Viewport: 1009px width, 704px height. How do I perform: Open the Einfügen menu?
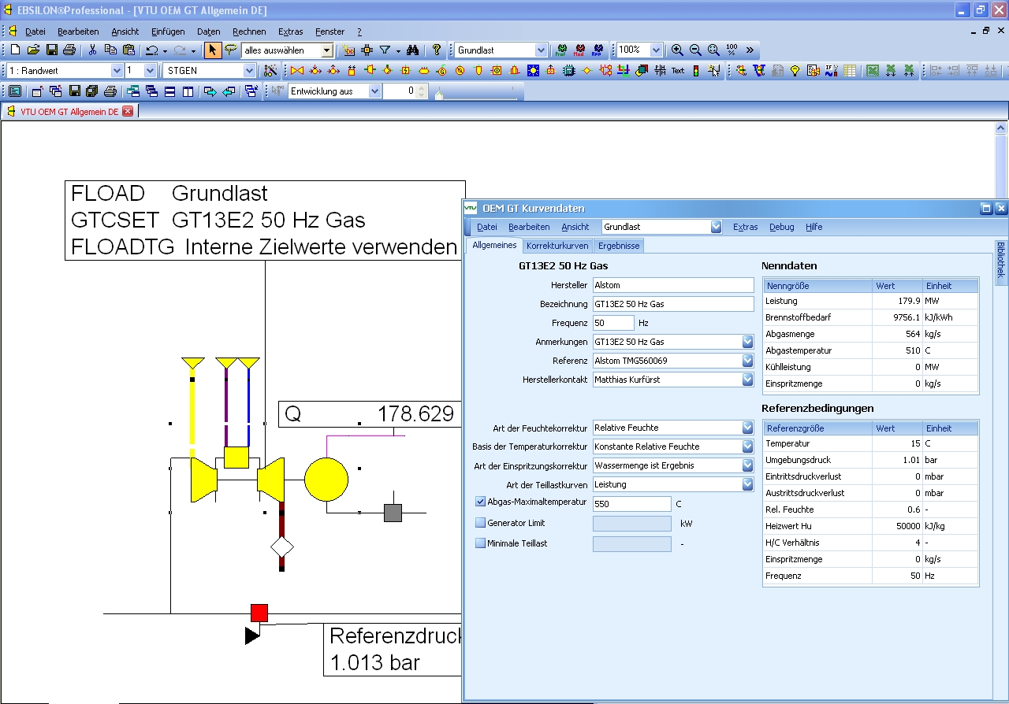pos(168,31)
